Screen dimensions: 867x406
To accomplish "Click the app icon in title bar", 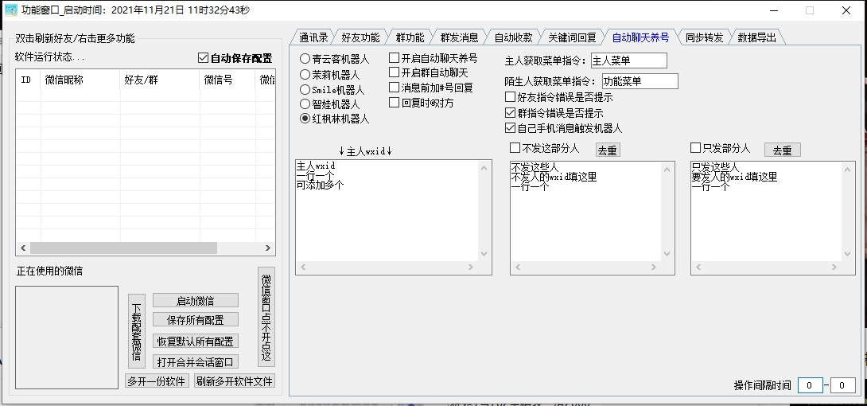I will point(11,10).
